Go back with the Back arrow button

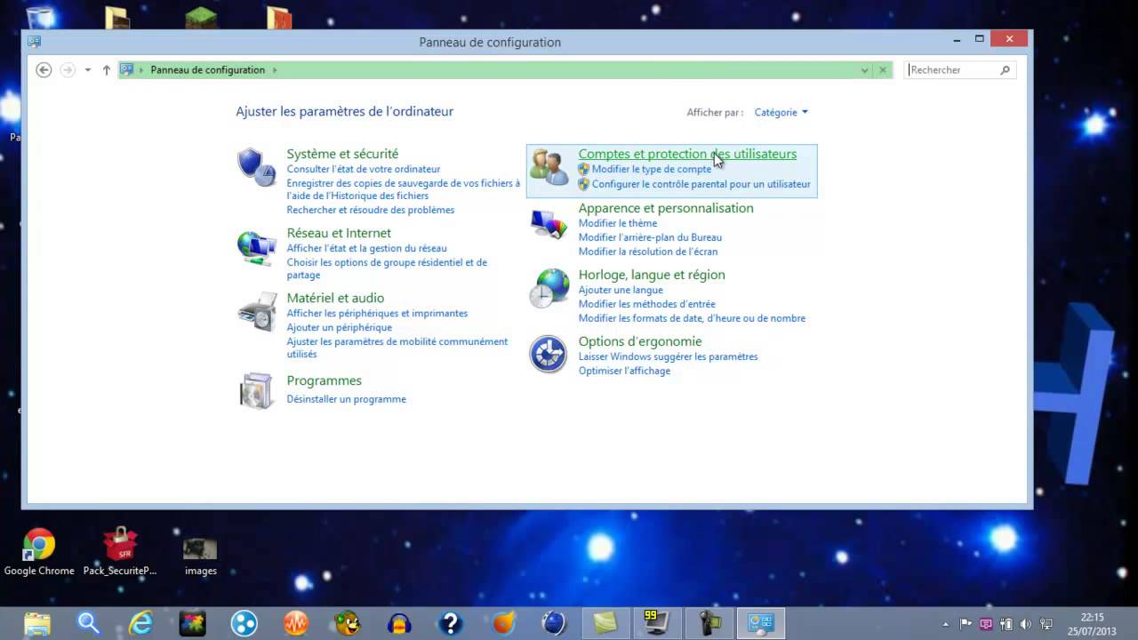point(44,69)
